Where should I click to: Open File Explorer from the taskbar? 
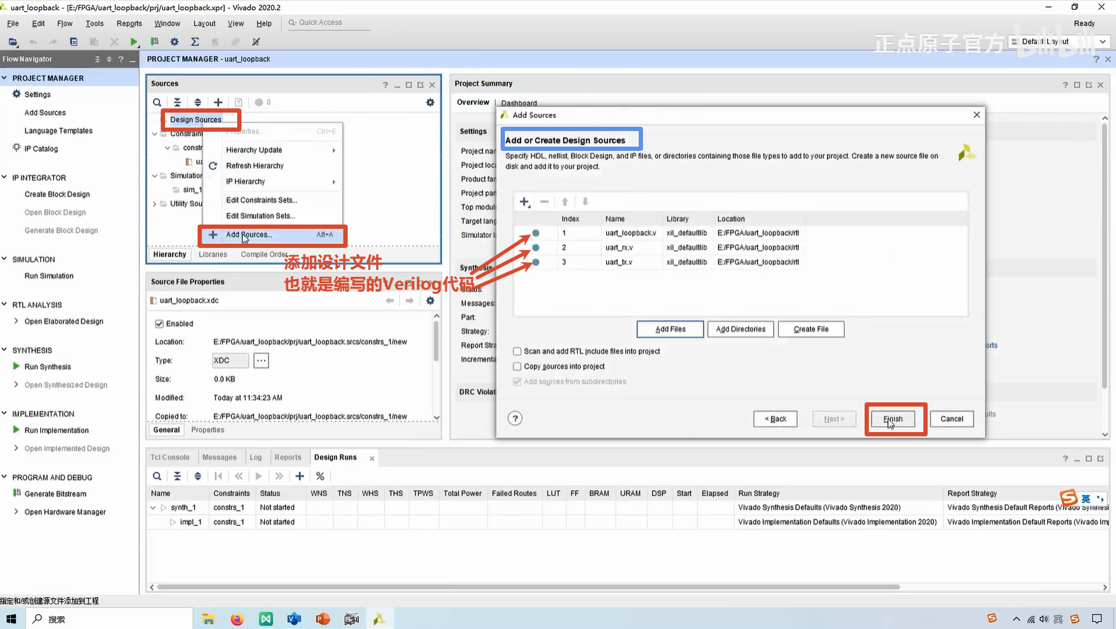(208, 619)
